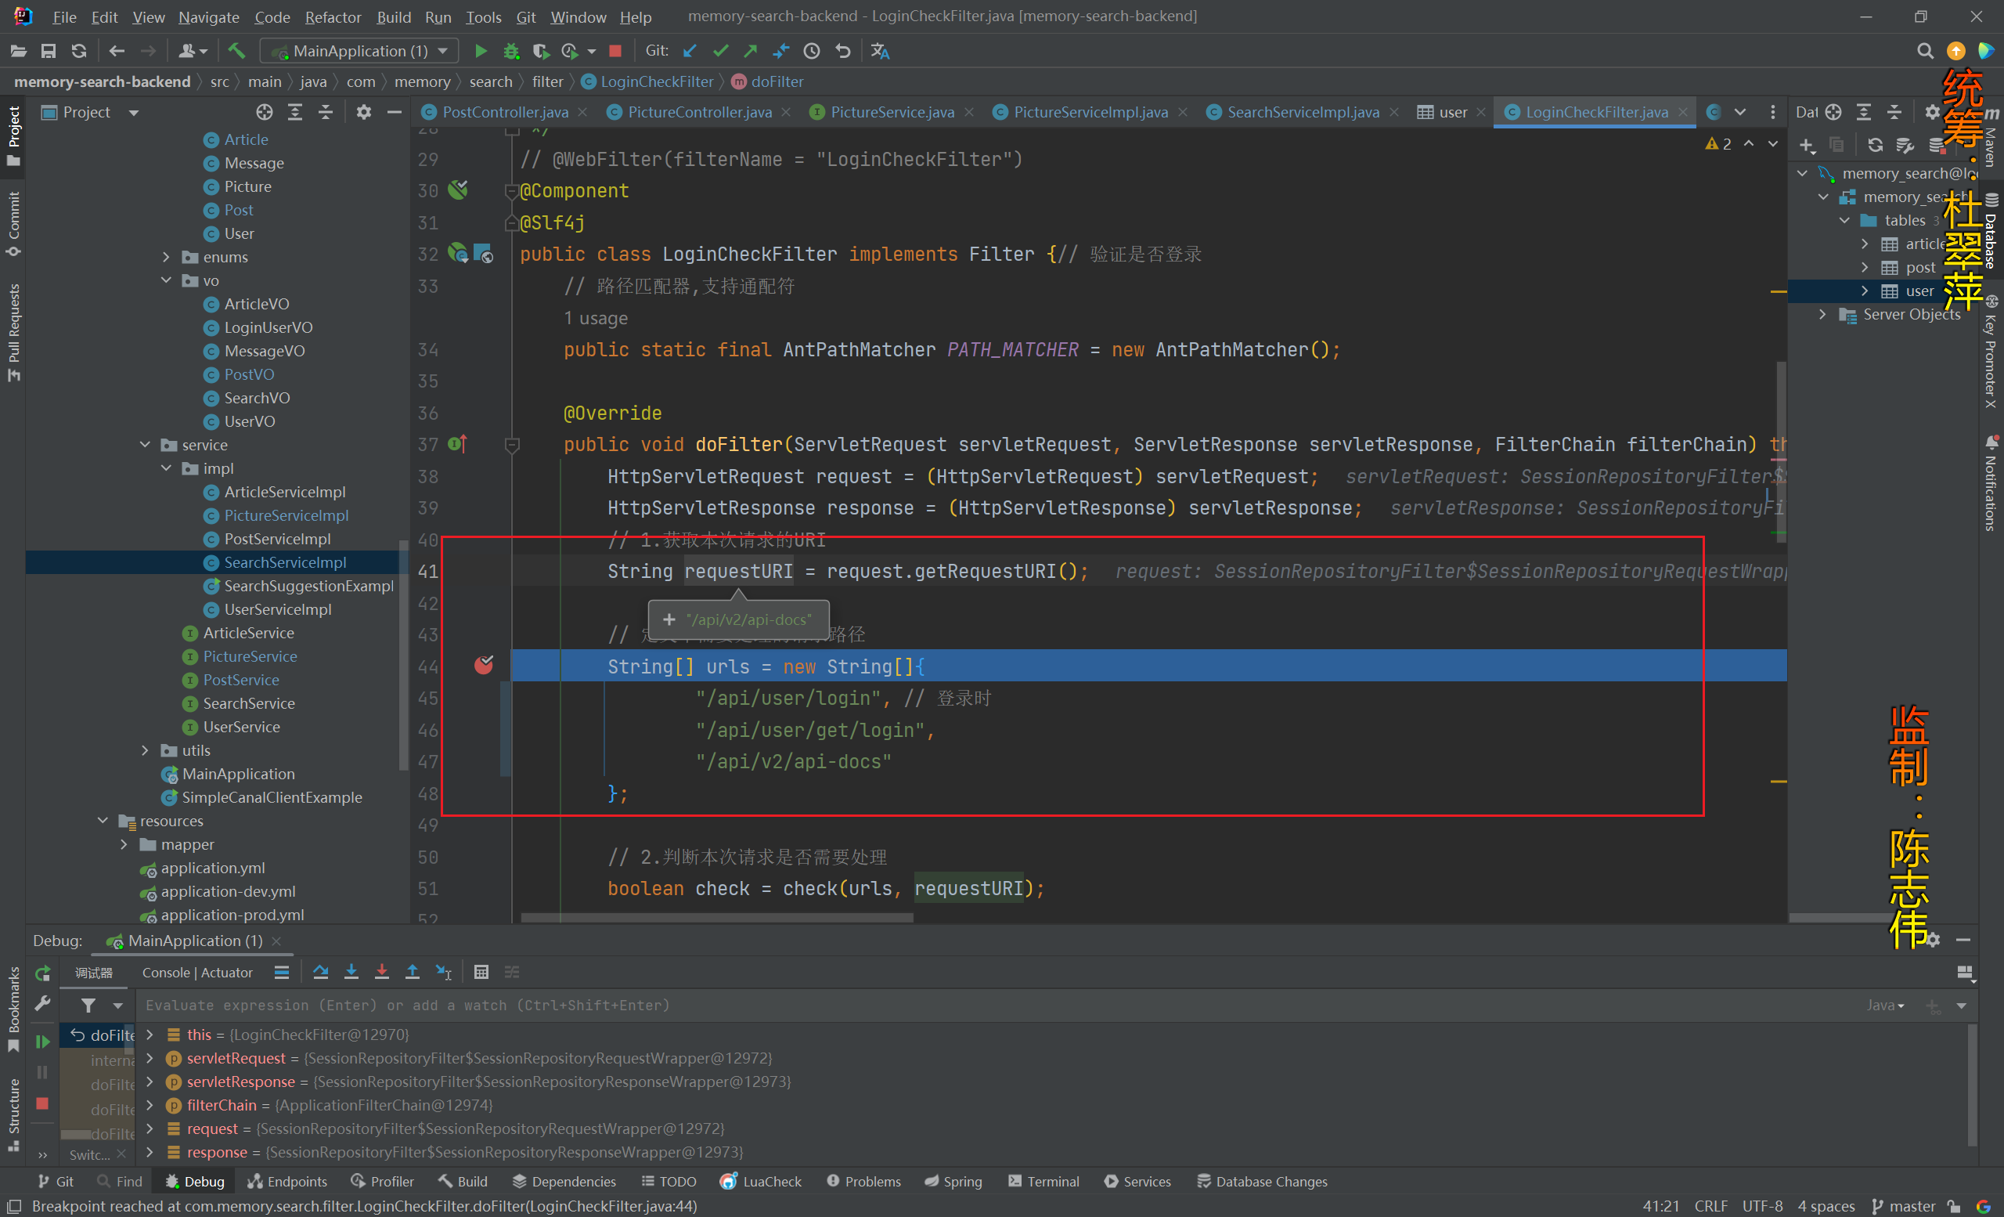
Task: Show Git history clock icon
Action: coord(811,51)
